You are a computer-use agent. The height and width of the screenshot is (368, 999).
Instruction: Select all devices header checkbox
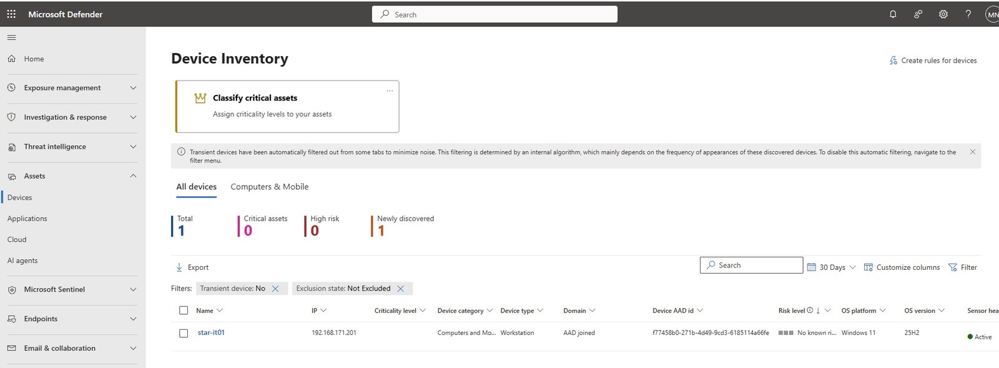(184, 311)
